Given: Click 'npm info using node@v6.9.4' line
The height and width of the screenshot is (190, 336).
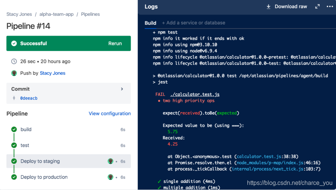Looking at the screenshot, I should 185,51.
